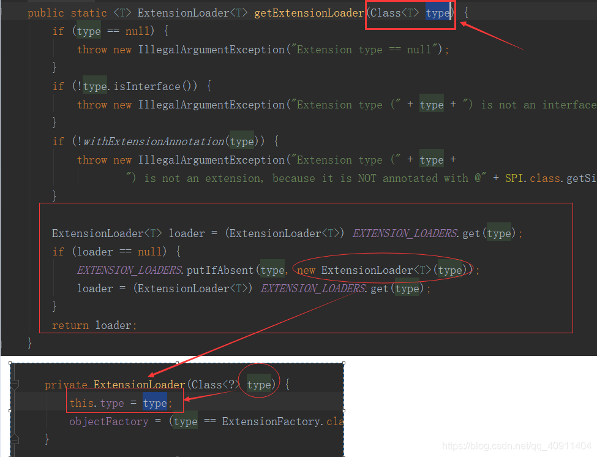Viewport: 597px width, 457px height.
Task: Click the isInterface() call
Action: (x=156, y=86)
